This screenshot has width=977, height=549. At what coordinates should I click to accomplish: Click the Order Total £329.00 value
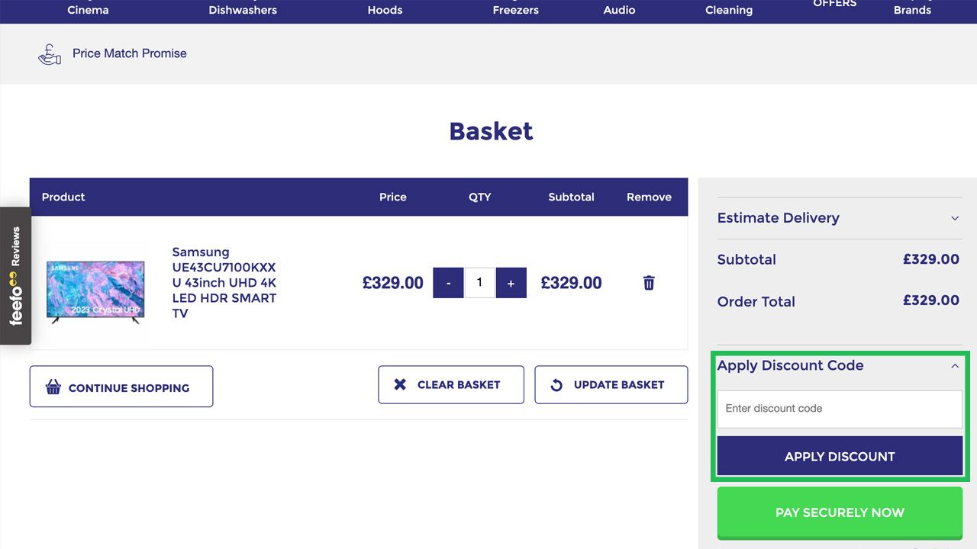coord(931,300)
